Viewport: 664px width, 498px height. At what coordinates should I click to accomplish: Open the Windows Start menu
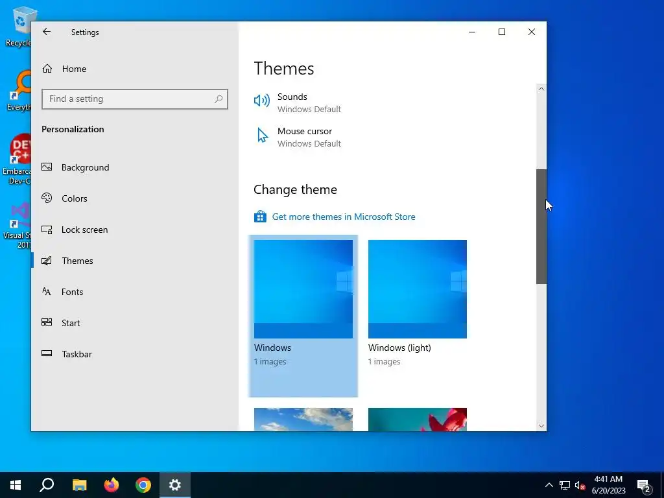(x=16, y=485)
